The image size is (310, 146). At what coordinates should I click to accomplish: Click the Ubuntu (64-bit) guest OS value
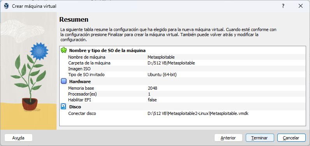pyautogui.click(x=162, y=75)
